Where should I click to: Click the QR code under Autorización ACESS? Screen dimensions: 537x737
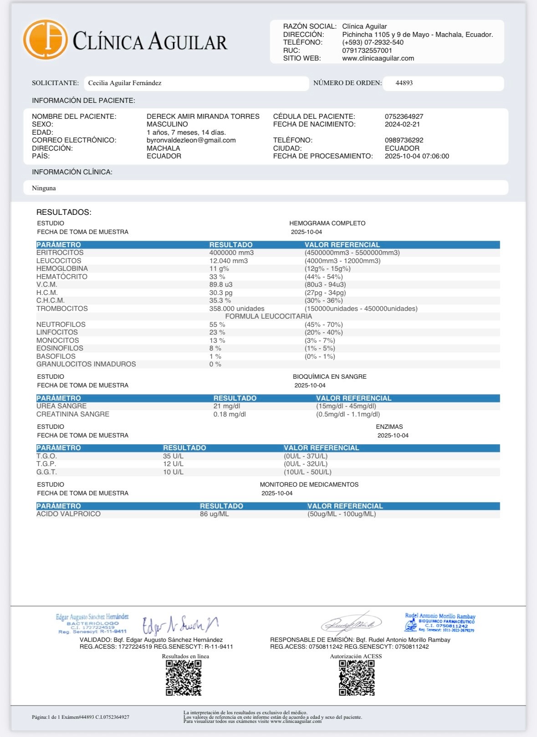click(357, 678)
